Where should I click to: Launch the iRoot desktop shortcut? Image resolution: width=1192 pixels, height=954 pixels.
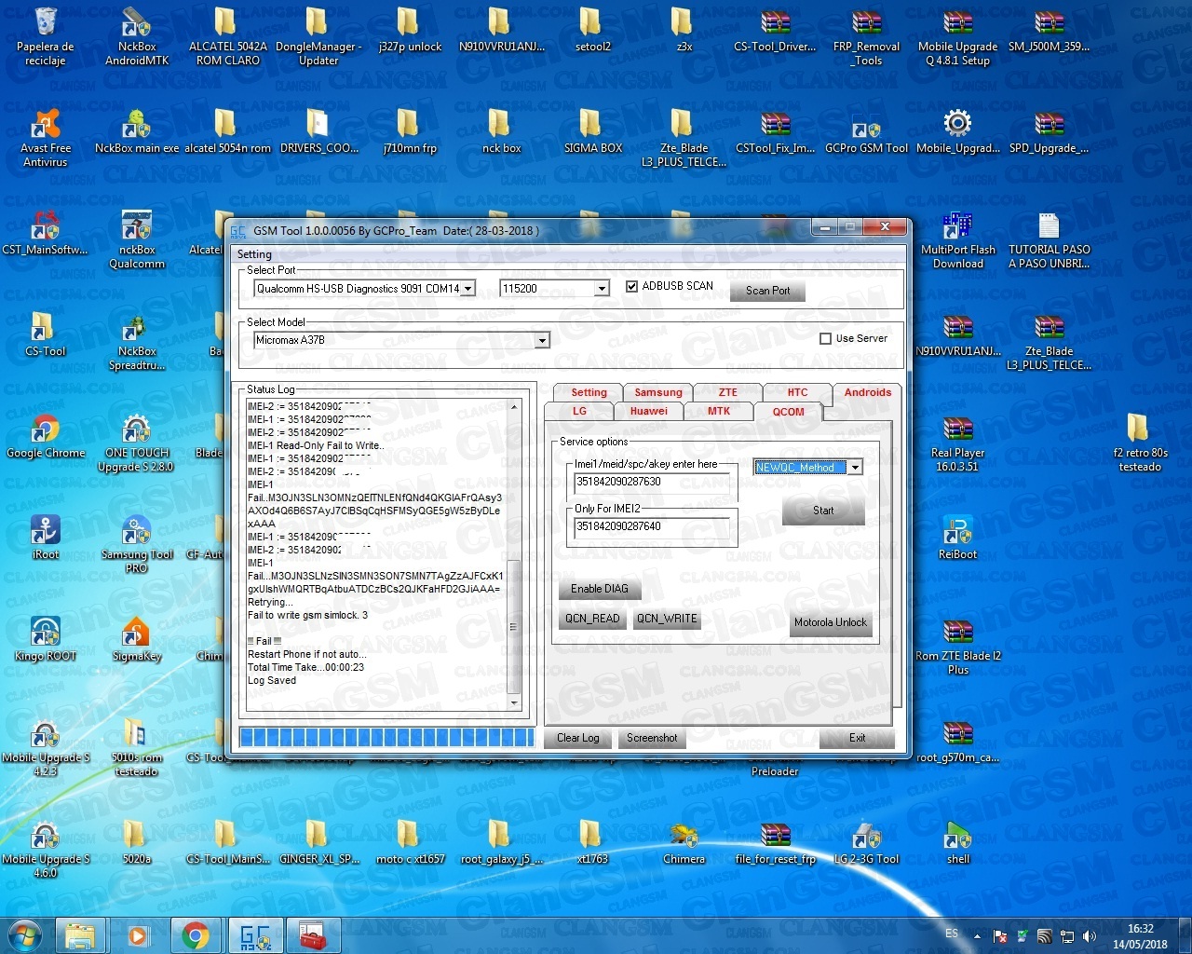tap(45, 538)
